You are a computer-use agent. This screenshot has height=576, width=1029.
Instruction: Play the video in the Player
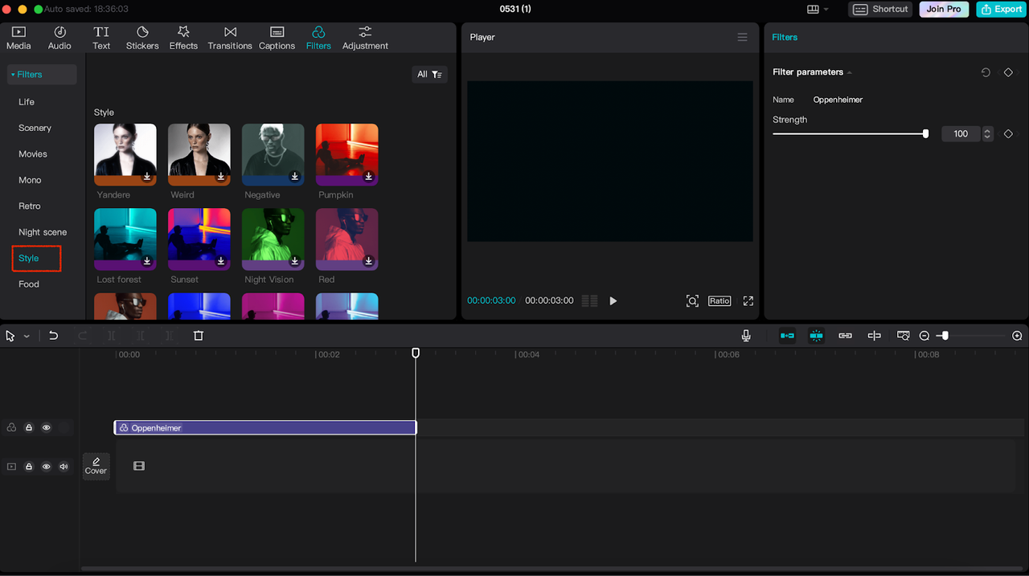pos(613,301)
